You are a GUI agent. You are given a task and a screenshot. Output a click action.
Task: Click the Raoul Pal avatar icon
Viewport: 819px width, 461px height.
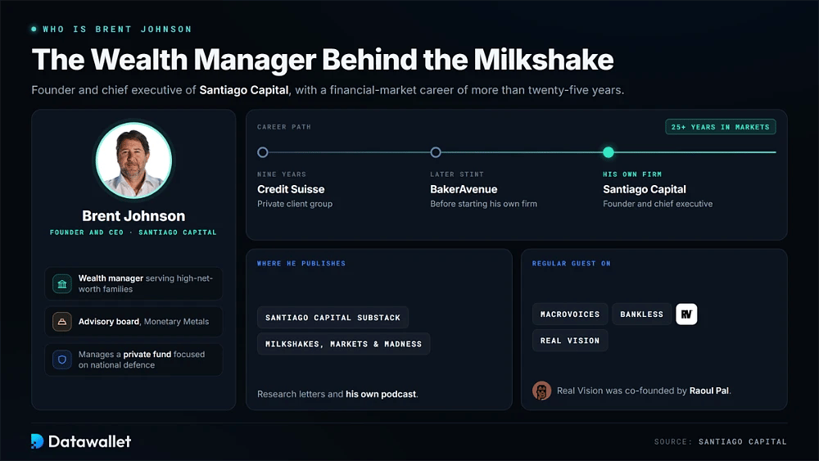[541, 391]
